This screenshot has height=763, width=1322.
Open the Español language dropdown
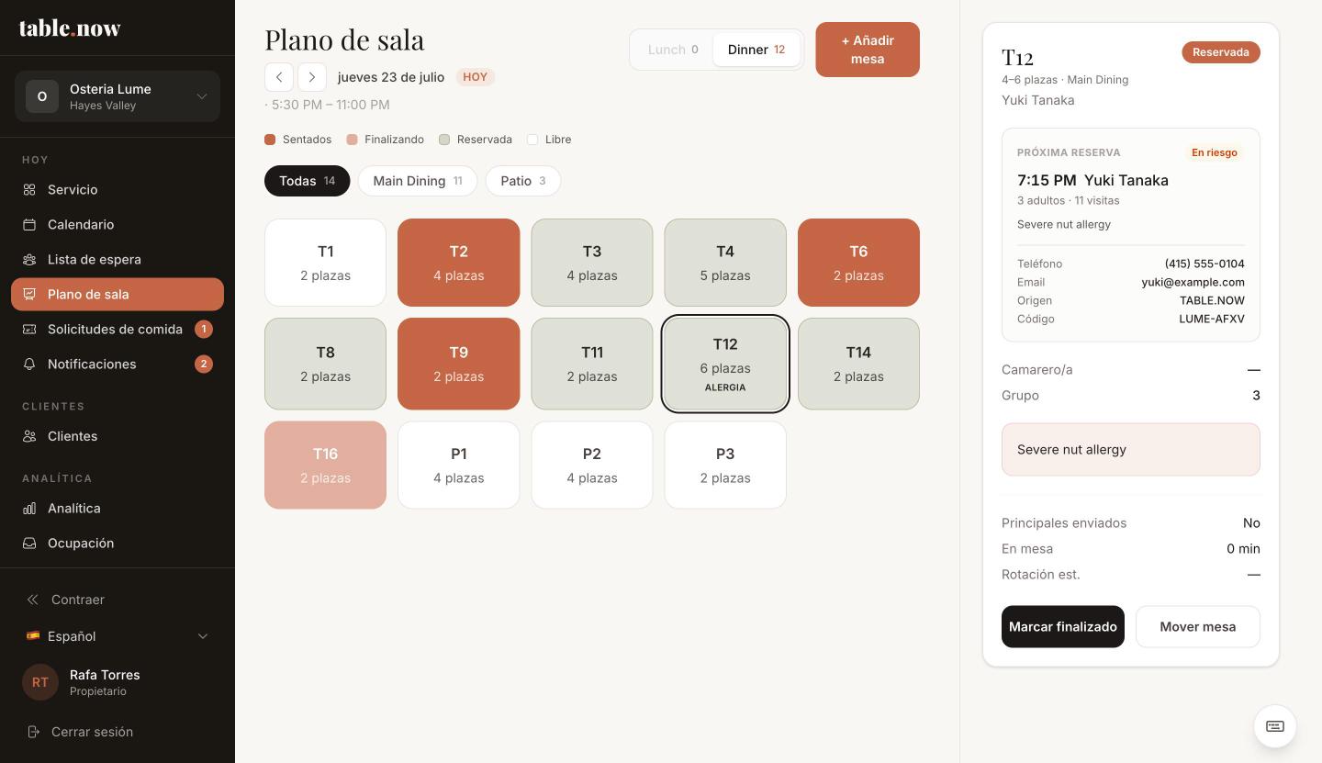click(118, 636)
